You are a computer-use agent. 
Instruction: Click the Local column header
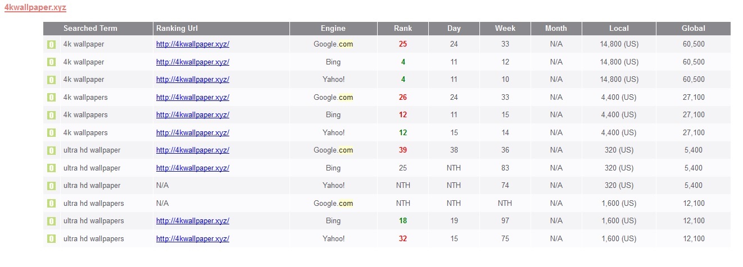point(619,29)
